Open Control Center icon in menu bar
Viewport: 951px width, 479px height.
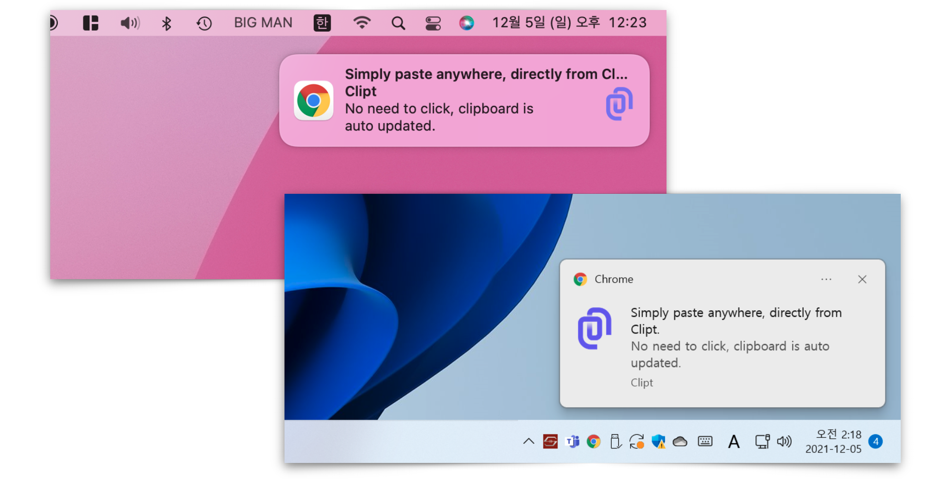coord(433,23)
